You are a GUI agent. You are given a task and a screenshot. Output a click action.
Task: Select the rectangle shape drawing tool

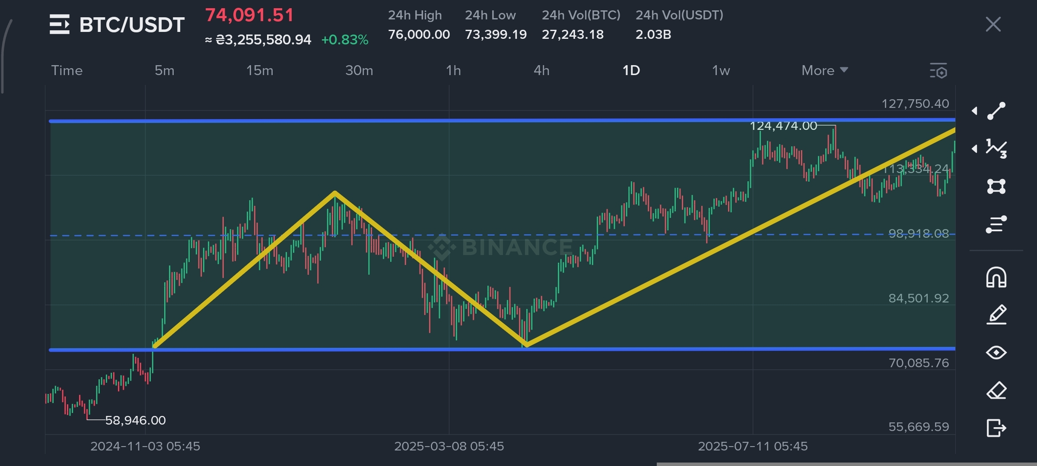click(996, 186)
